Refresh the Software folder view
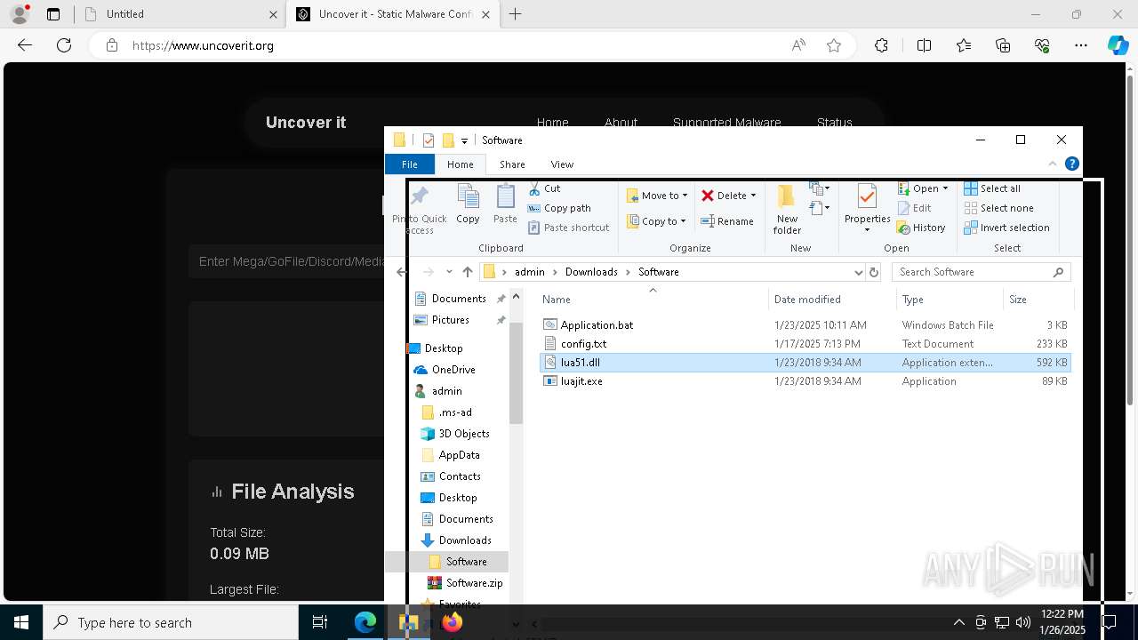This screenshot has width=1138, height=640. pos(873,272)
